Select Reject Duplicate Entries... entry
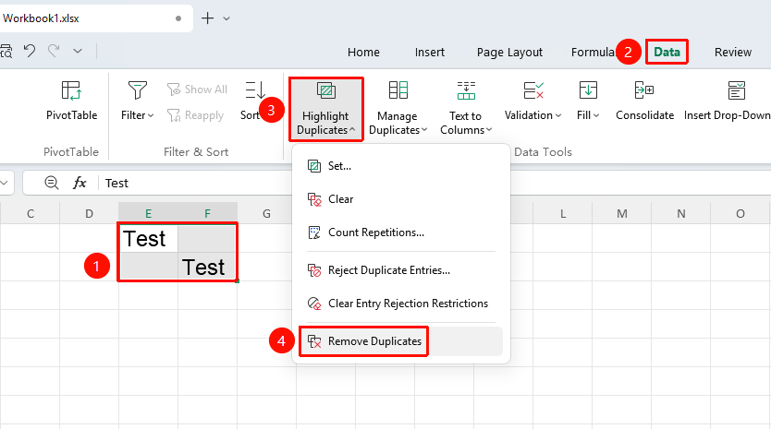Image resolution: width=771 pixels, height=429 pixels. (x=400, y=270)
